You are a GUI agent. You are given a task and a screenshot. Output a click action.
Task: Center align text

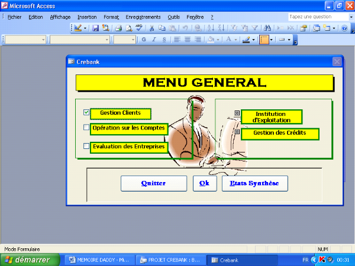[x=188, y=40]
